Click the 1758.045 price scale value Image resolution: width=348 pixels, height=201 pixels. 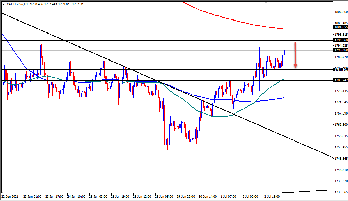pos(341,136)
